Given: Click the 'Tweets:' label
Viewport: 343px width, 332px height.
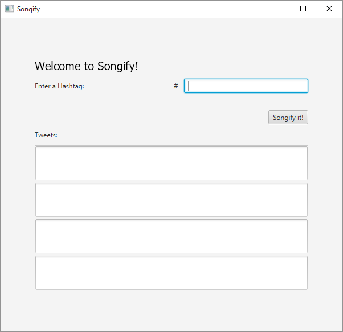Looking at the screenshot, I should point(46,135).
